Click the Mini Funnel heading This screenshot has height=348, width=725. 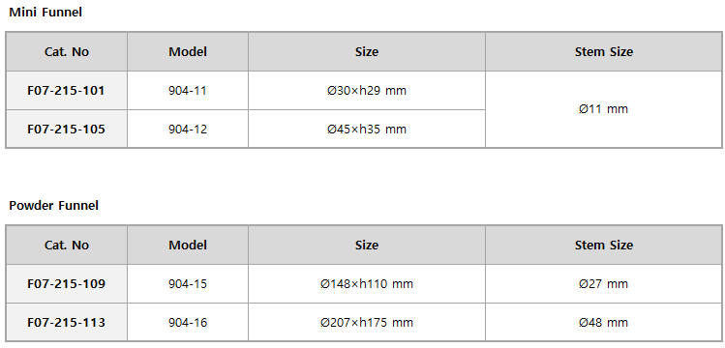(45, 13)
